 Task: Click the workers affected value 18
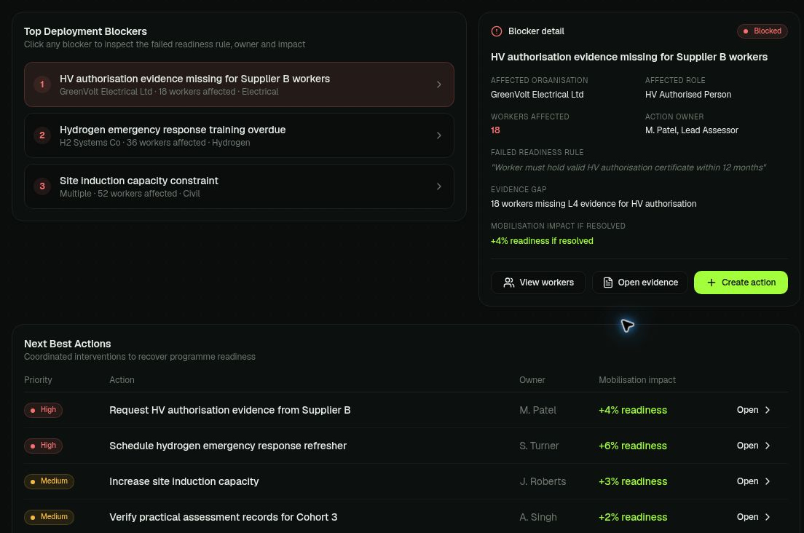tap(495, 130)
